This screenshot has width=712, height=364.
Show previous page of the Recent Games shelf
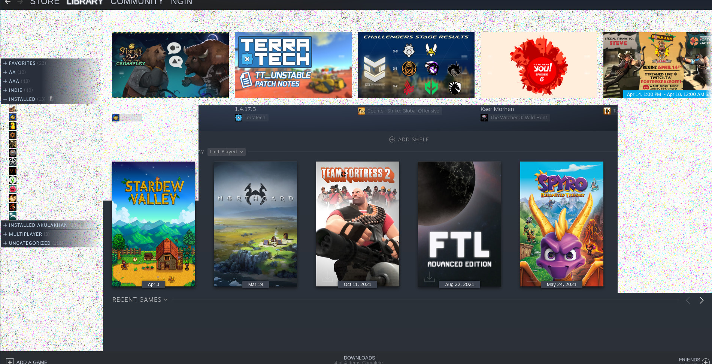tap(688, 300)
